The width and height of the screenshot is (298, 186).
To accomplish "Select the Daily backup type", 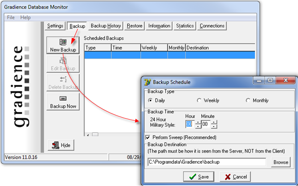I will click(150, 100).
